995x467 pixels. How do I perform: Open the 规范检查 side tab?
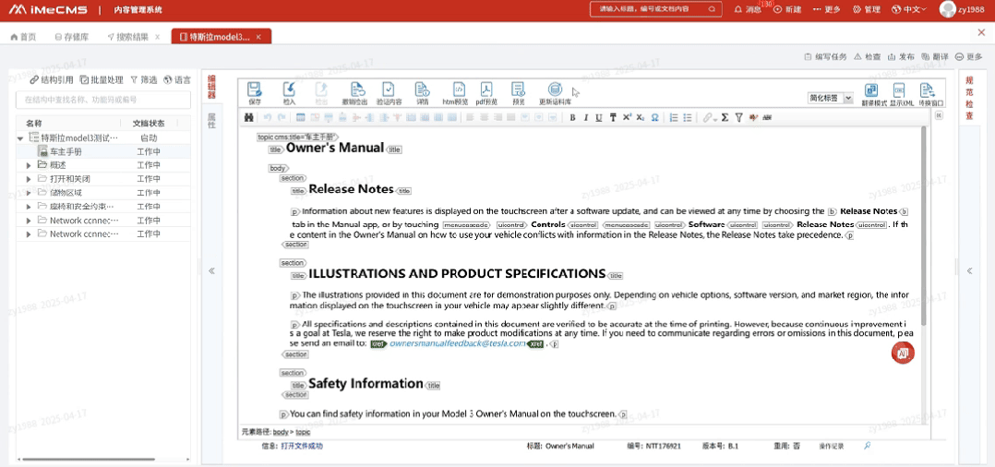[x=969, y=98]
